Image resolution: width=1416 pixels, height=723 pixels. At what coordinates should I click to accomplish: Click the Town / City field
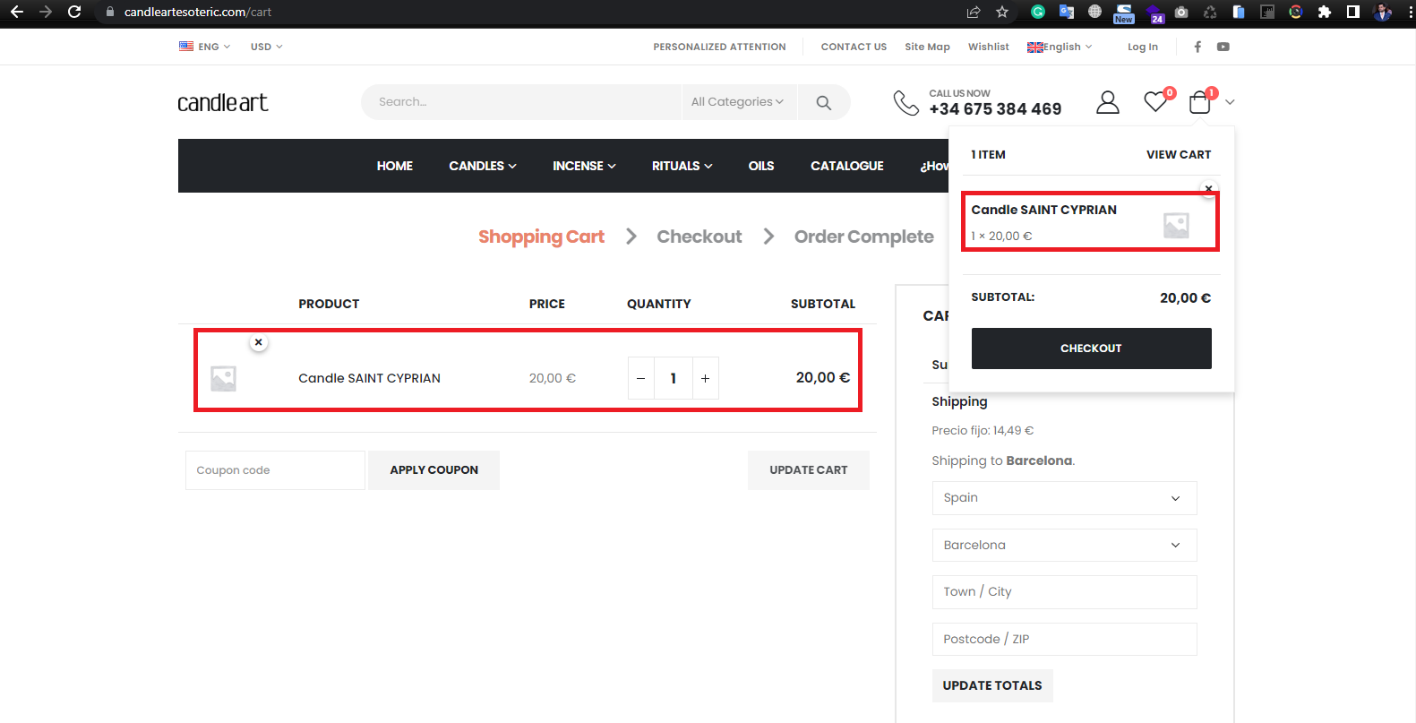pos(1064,592)
